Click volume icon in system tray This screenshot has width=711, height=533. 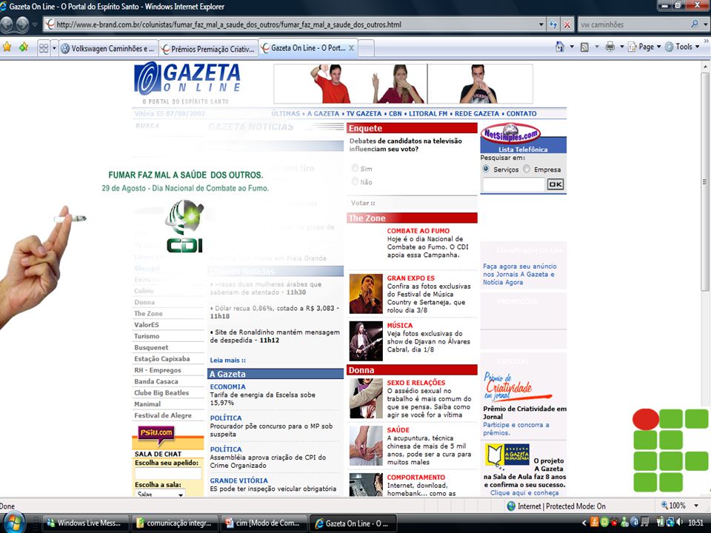tap(679, 522)
